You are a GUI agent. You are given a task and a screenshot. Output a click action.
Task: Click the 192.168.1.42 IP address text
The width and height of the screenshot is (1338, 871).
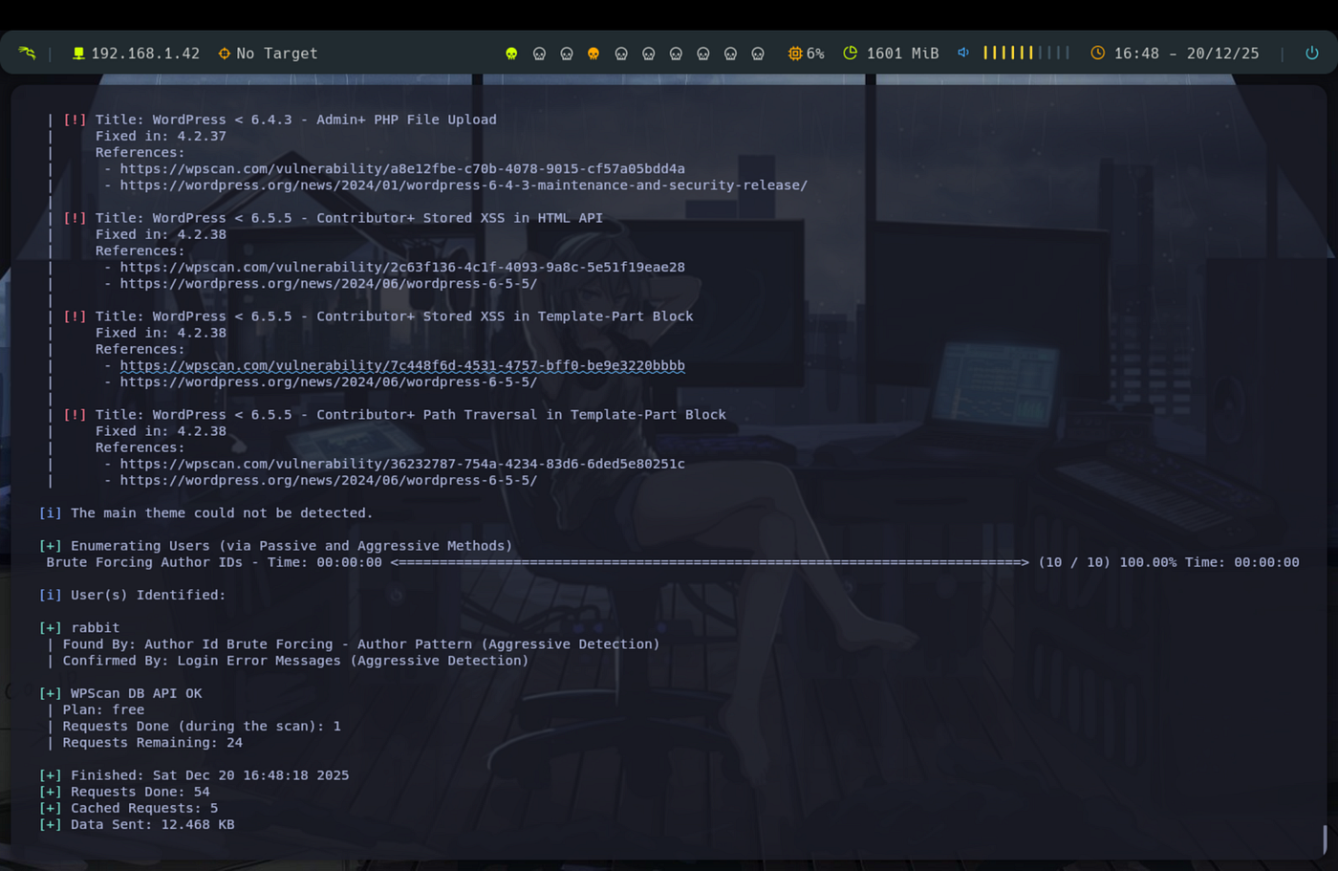tap(145, 54)
